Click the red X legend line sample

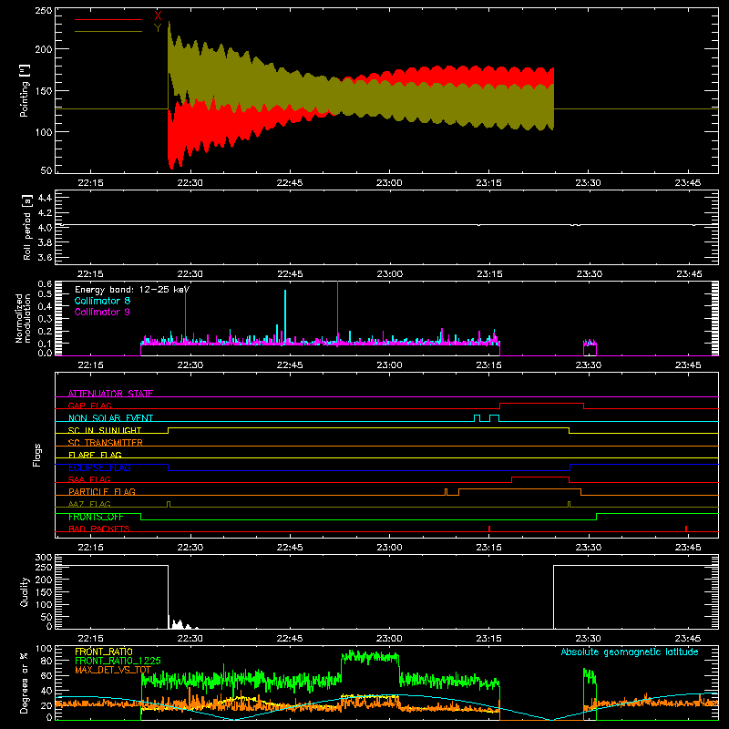(108, 19)
